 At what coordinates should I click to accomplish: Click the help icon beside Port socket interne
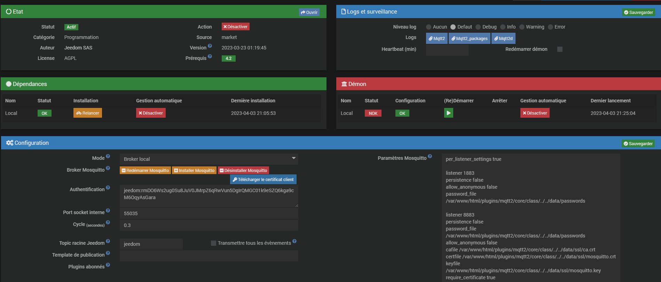coord(108,211)
